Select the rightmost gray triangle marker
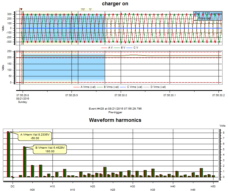Screen dimensions: 228x191 [x=90, y=9]
